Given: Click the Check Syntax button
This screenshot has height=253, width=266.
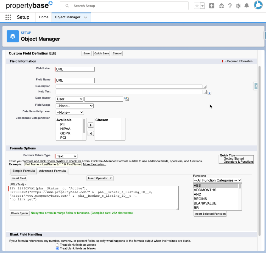Looking at the screenshot, I should point(19,213).
